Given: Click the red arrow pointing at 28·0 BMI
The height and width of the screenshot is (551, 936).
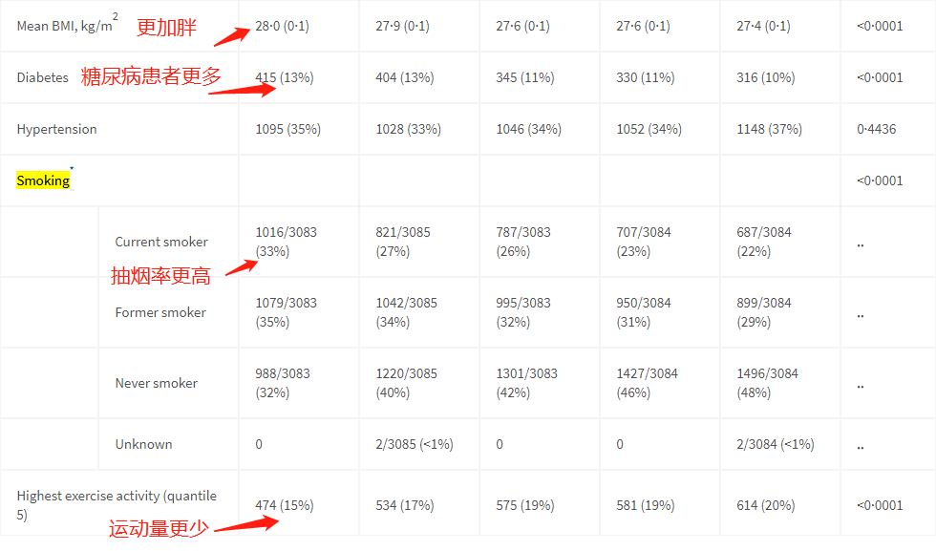Looking at the screenshot, I should (231, 36).
